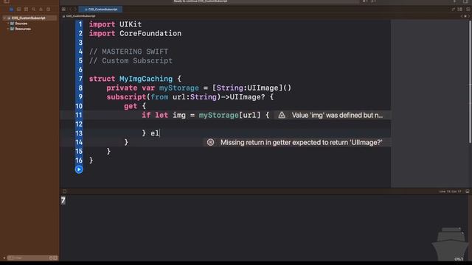Click the UIKit import on line 1

click(131, 24)
